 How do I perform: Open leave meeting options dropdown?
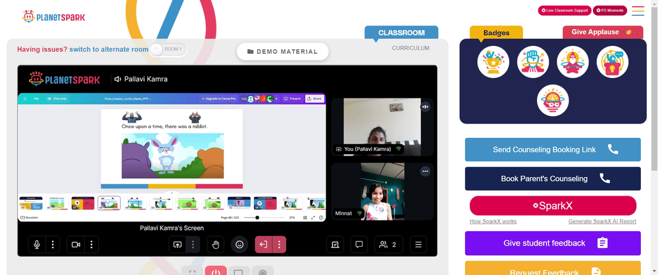(280, 245)
